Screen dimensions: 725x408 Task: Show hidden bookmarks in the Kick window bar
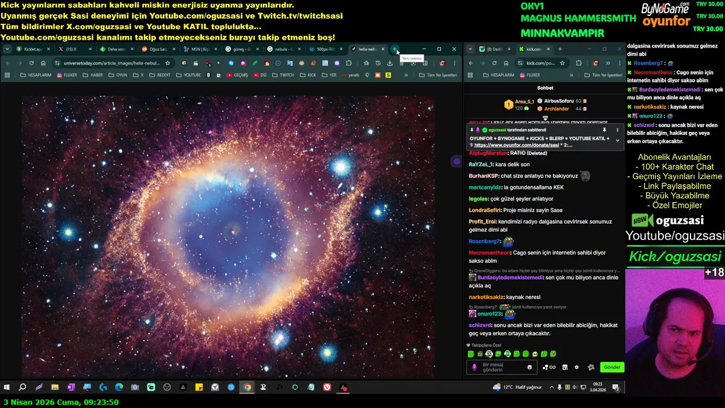point(571,75)
